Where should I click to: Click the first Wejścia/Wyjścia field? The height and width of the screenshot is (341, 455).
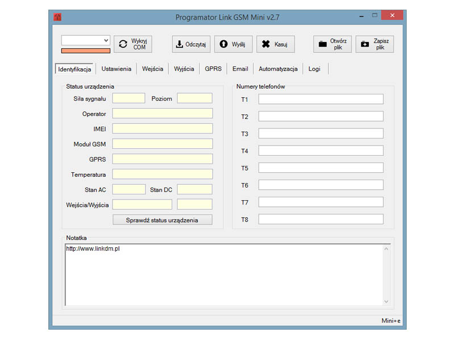pyautogui.click(x=142, y=204)
